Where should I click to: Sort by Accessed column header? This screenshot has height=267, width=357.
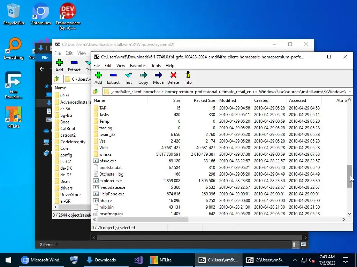point(304,100)
